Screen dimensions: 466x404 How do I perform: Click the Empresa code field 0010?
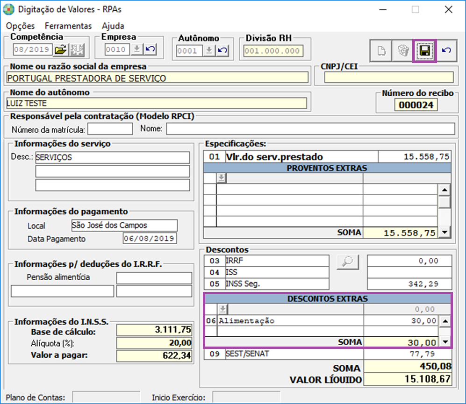coord(117,50)
